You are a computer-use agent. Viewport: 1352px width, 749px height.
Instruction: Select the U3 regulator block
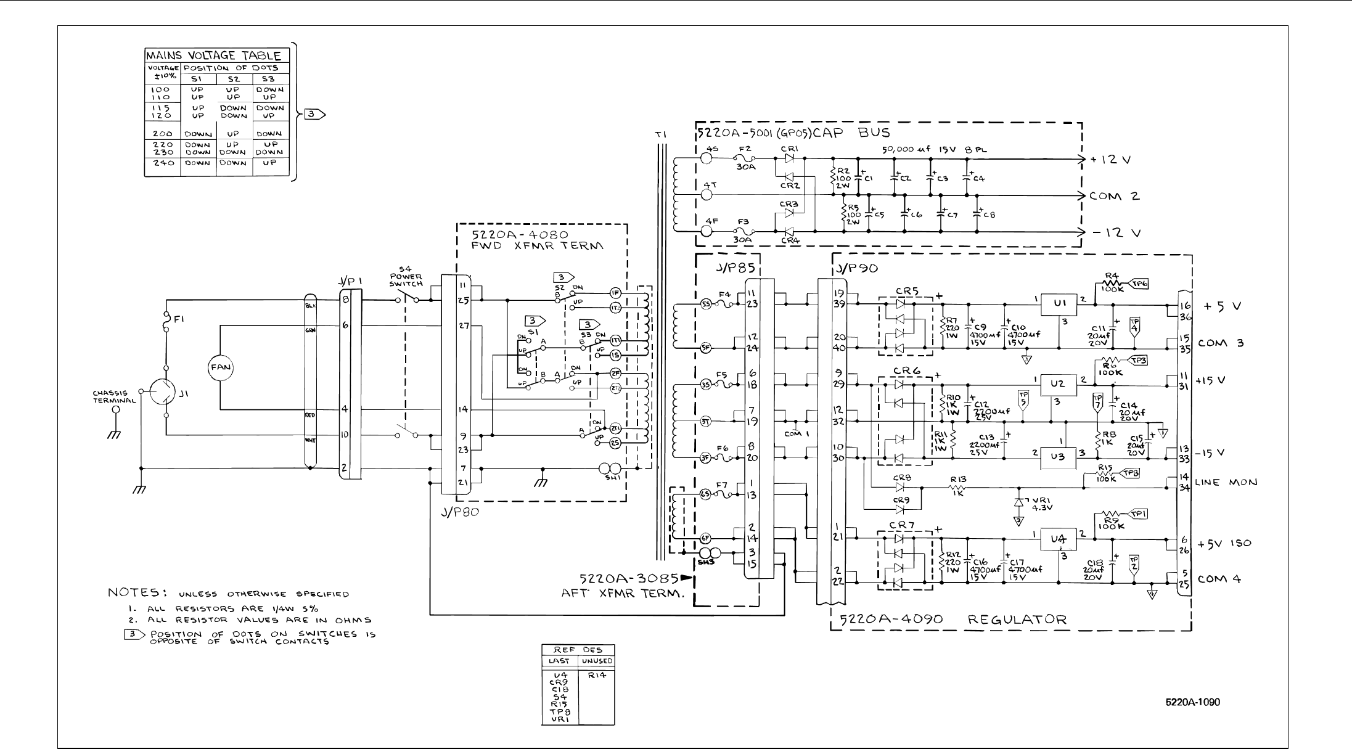pos(1058,457)
